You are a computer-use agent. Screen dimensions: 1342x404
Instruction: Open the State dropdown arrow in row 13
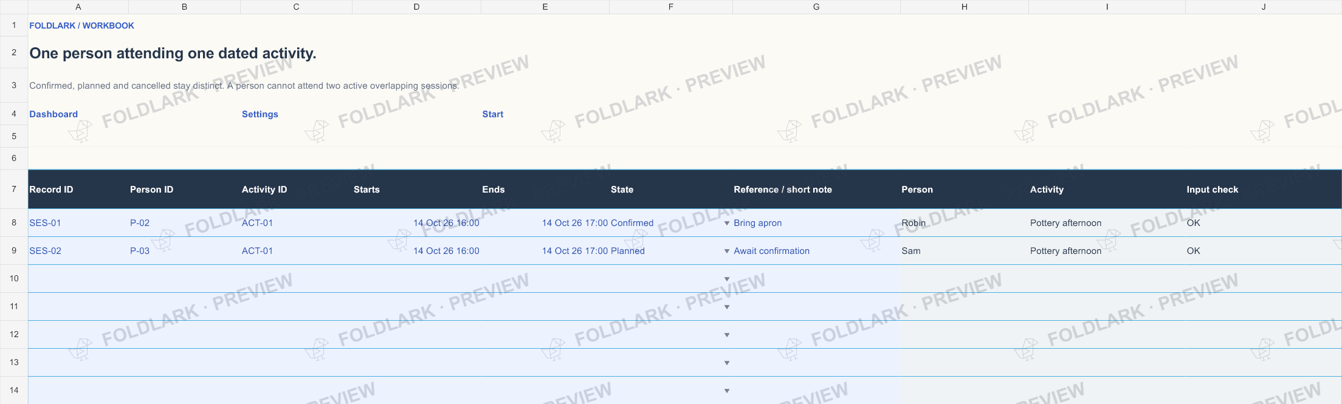tap(726, 363)
